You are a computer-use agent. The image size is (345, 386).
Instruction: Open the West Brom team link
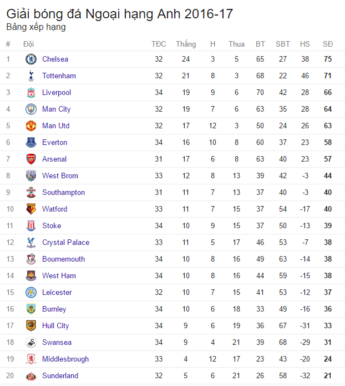(x=60, y=176)
